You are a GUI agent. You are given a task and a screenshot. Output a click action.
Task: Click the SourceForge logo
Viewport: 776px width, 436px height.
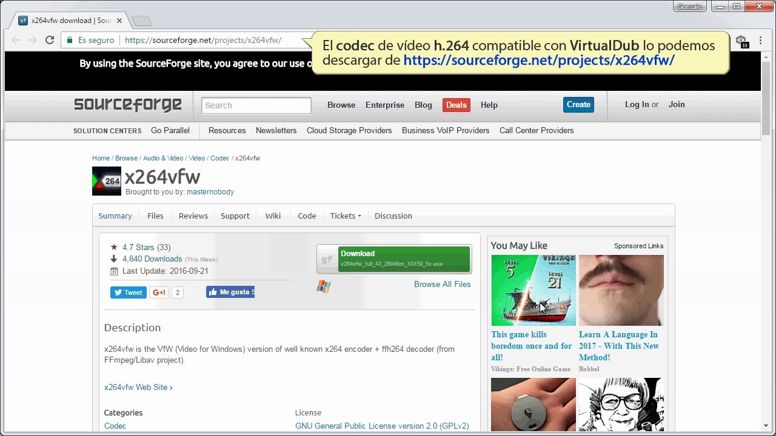coord(128,105)
